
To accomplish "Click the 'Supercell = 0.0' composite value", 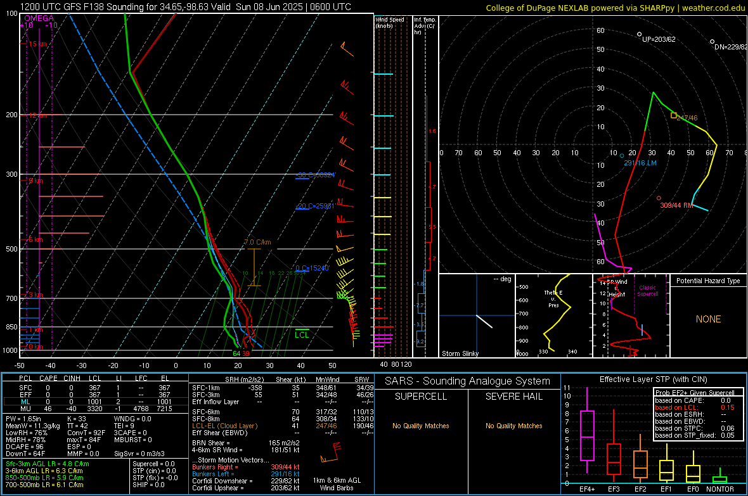I will point(153,464).
